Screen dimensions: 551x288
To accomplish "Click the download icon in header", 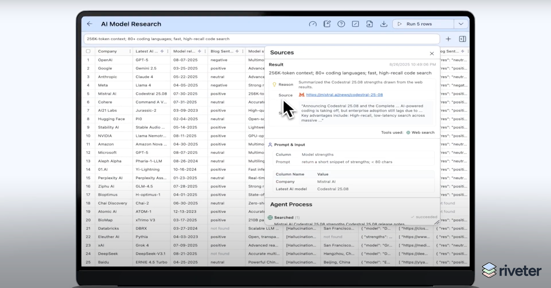I will (383, 24).
